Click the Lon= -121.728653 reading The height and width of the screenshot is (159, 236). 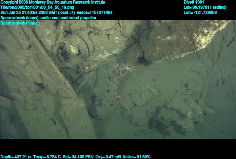[x=200, y=12]
